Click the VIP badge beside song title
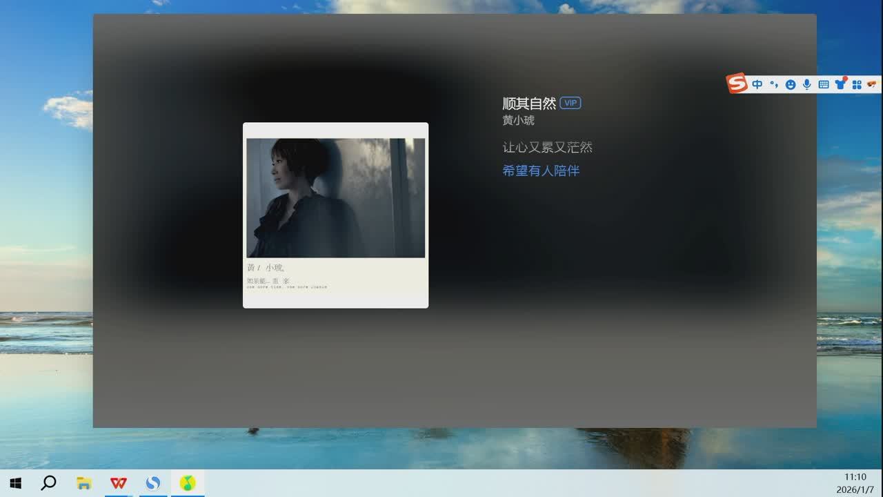Image resolution: width=883 pixels, height=497 pixels. (571, 103)
